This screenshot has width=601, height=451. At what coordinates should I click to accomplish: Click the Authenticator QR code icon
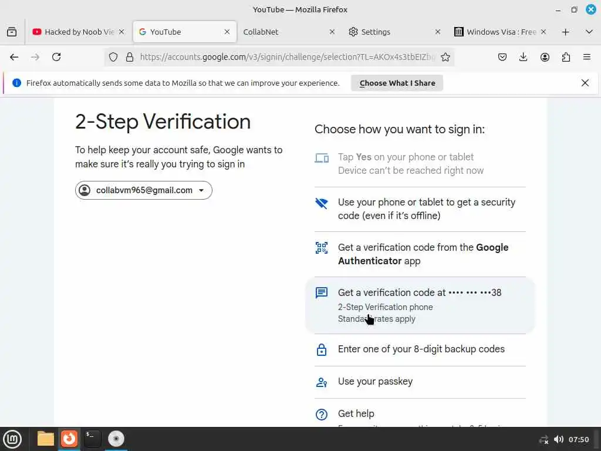click(x=321, y=248)
